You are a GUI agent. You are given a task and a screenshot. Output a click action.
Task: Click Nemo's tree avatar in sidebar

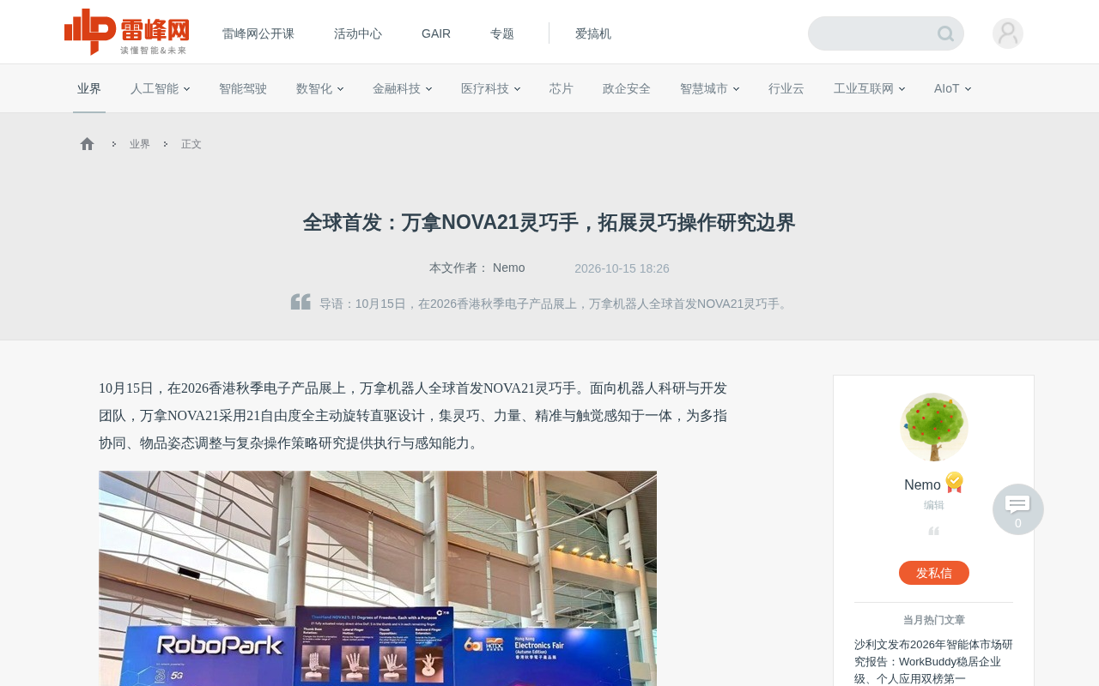click(934, 427)
